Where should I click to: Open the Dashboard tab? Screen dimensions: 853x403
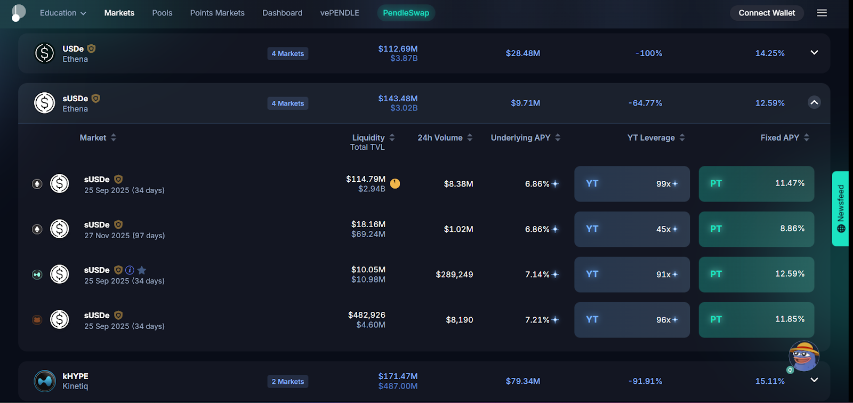pos(282,13)
